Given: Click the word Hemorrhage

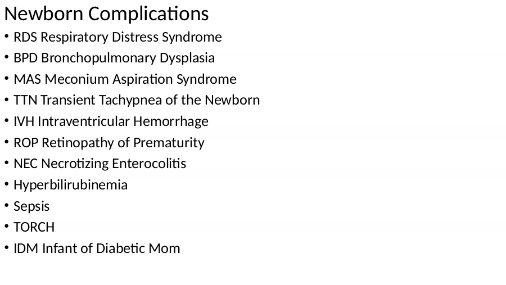Looking at the screenshot, I should click(x=171, y=121).
